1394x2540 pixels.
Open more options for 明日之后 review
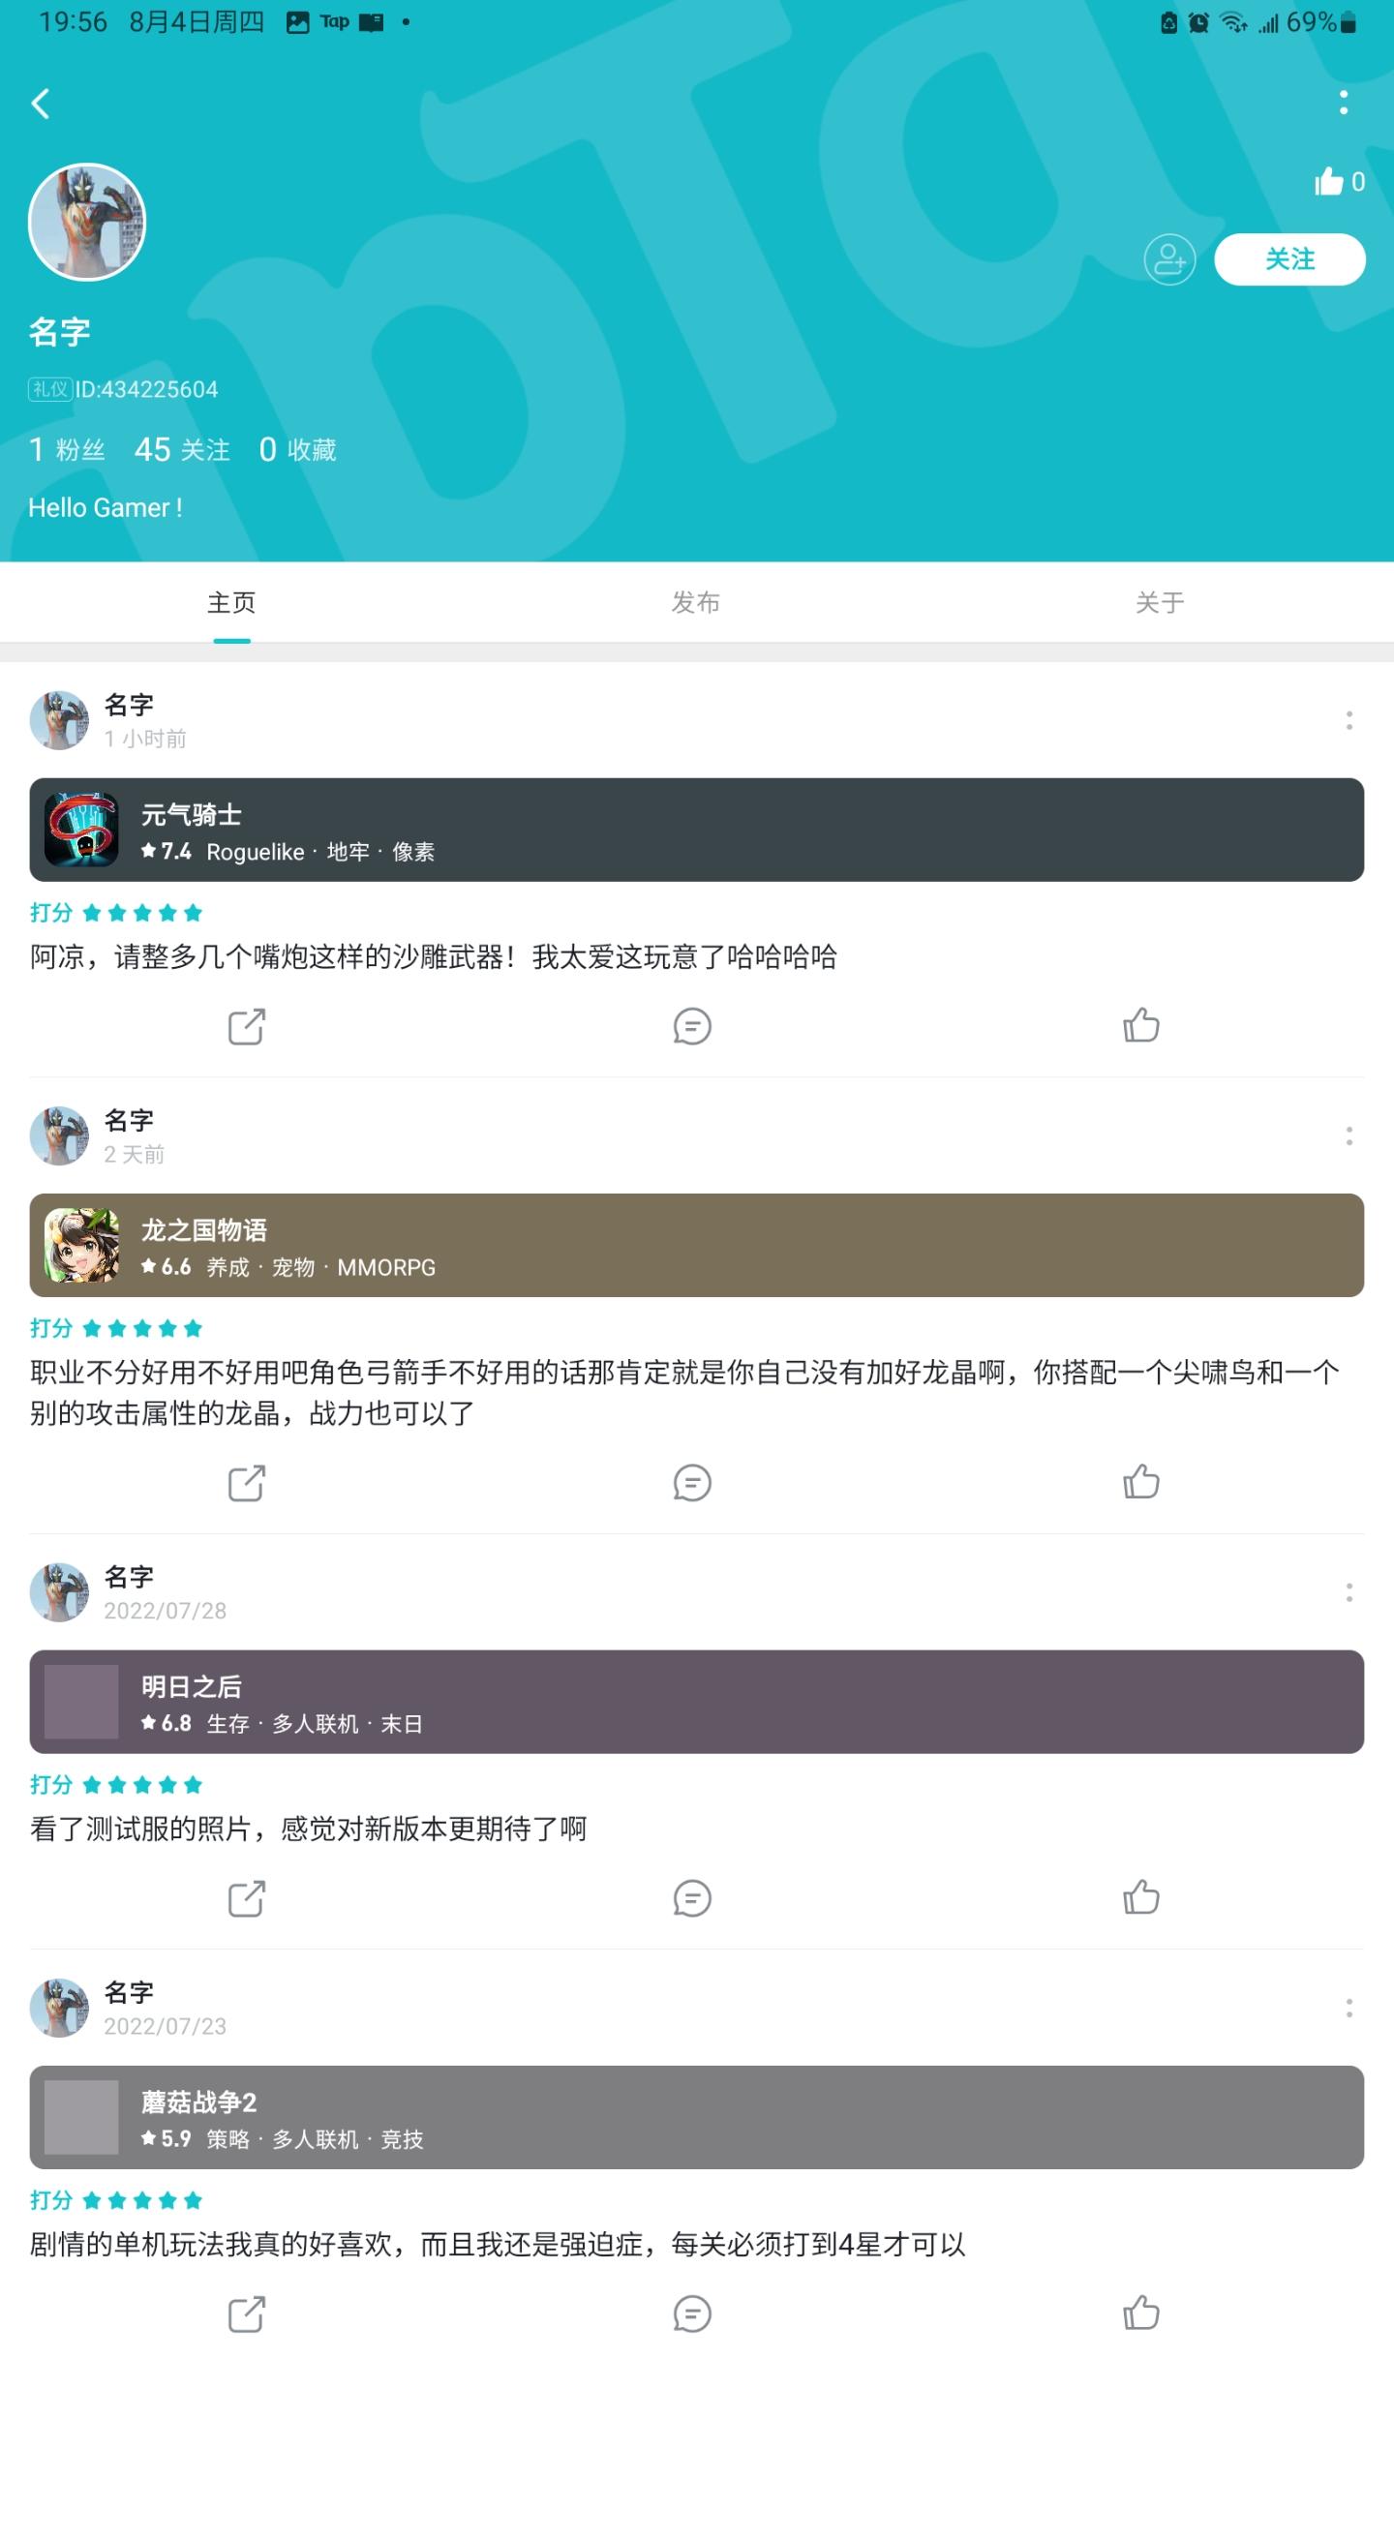click(1349, 1592)
